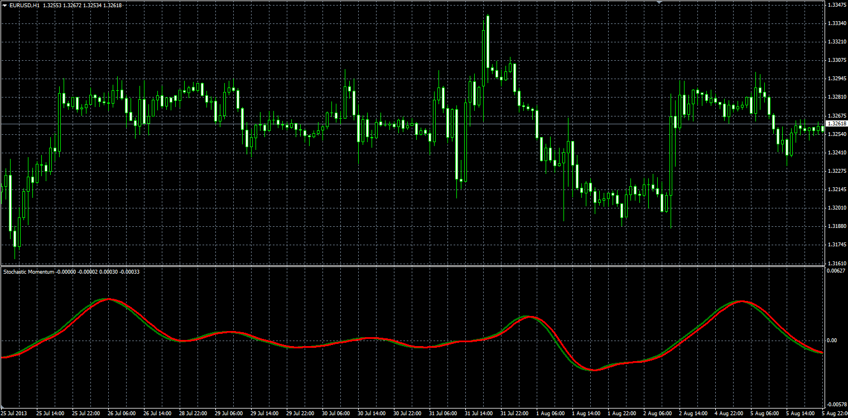848x418 pixels.
Task: Click the 0.00627 indicator scale value
Action: point(836,271)
